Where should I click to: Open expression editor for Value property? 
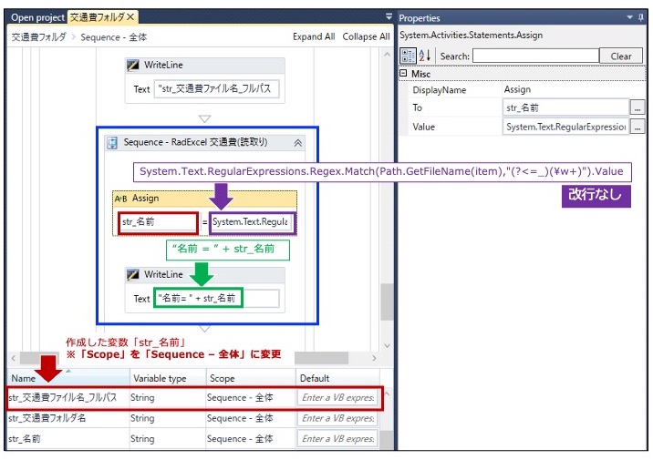637,127
